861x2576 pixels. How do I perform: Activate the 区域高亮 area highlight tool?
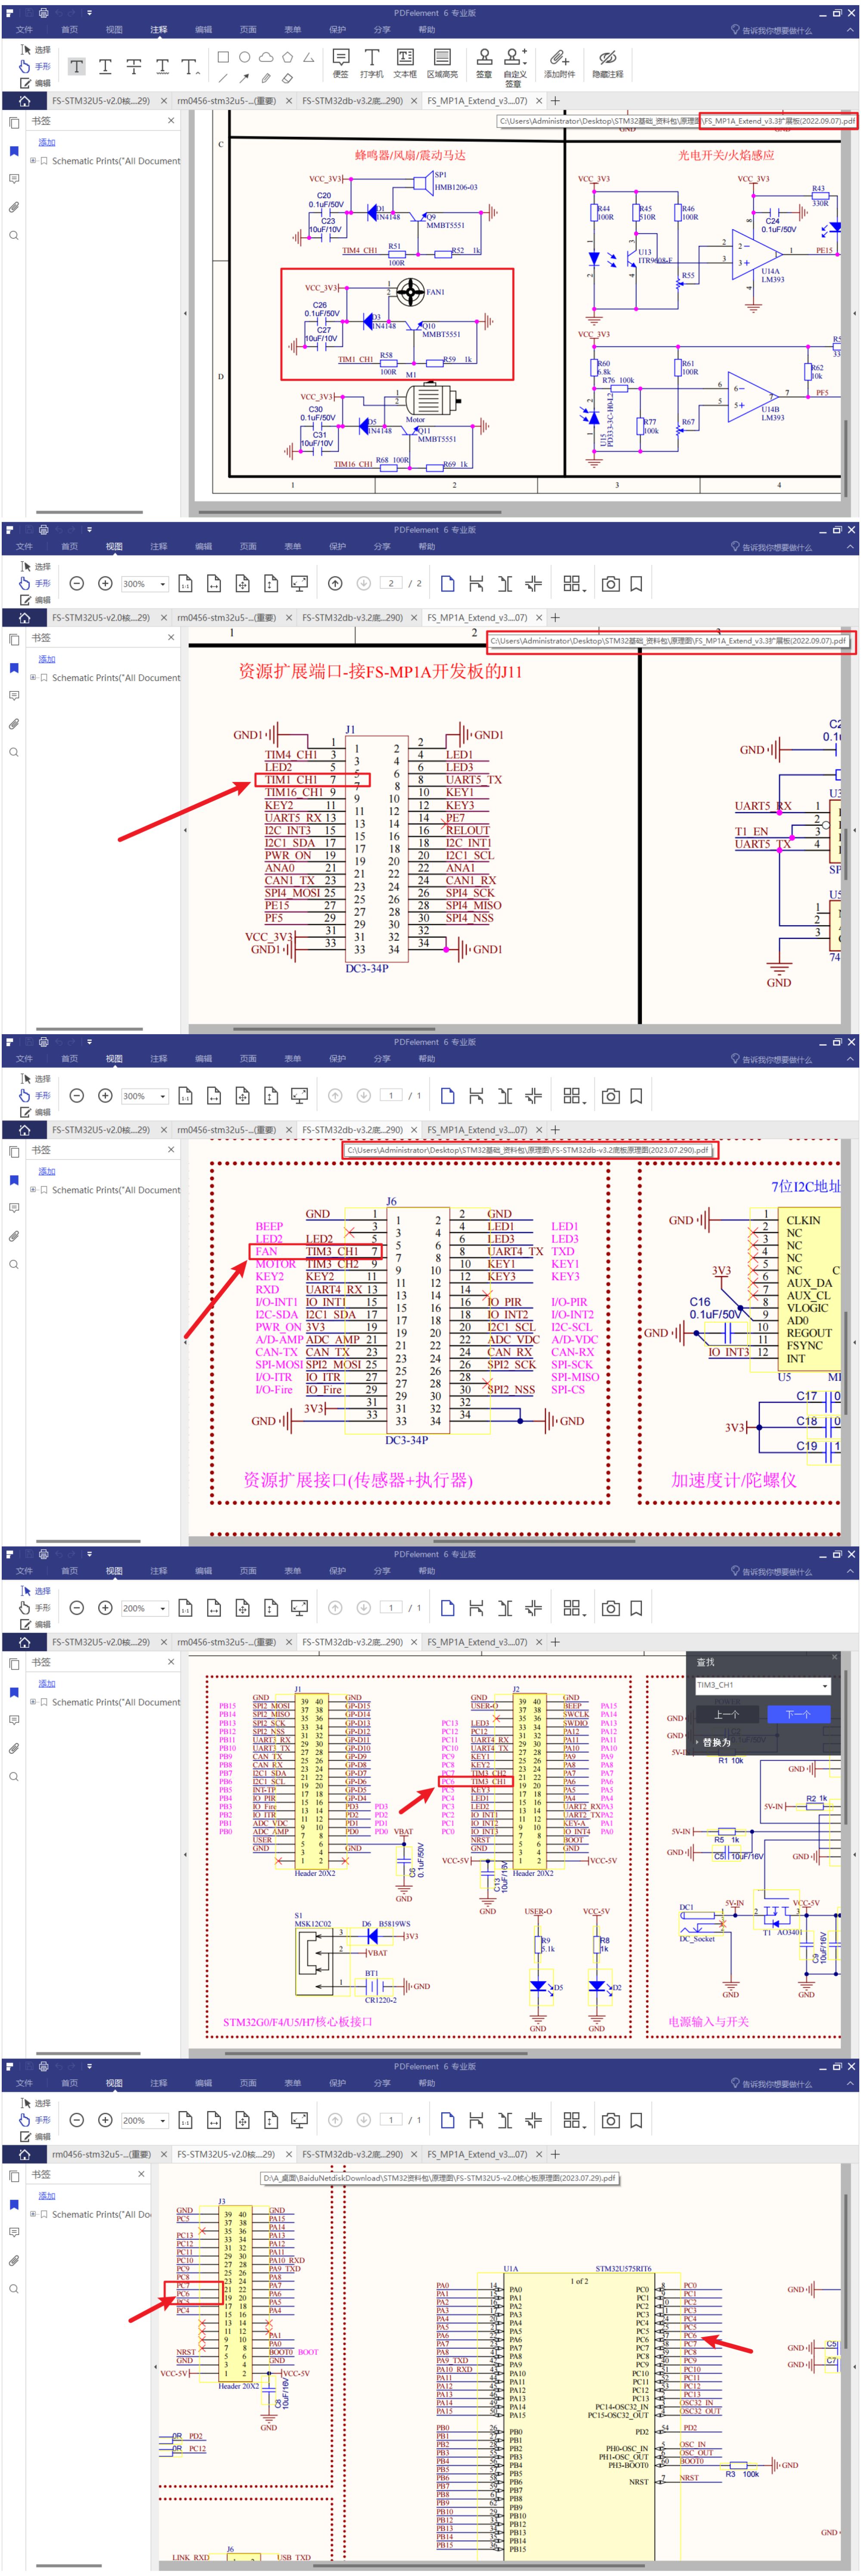click(x=442, y=62)
